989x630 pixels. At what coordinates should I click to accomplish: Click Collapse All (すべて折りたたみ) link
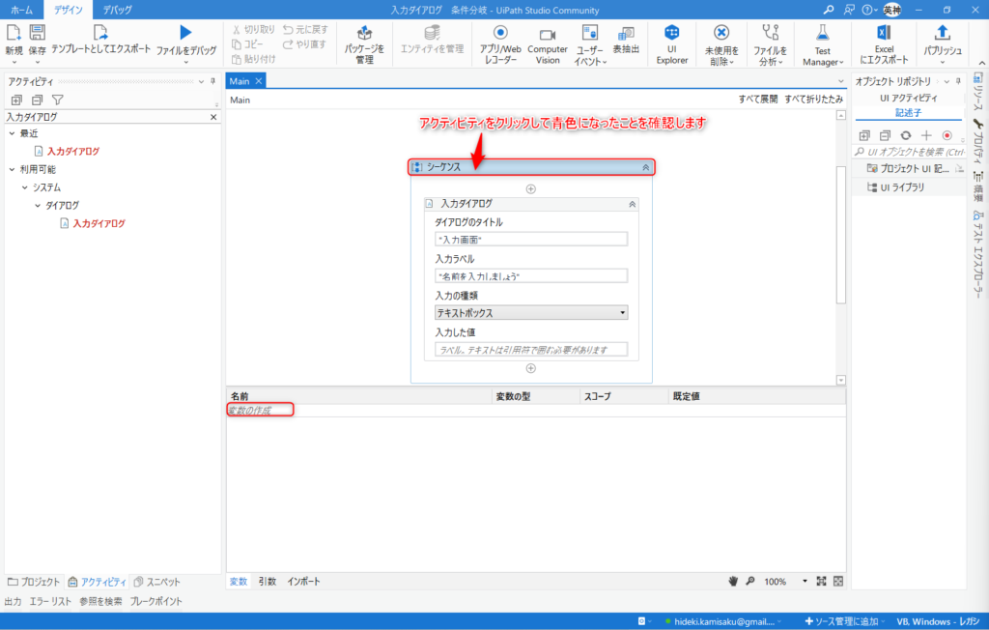(813, 100)
